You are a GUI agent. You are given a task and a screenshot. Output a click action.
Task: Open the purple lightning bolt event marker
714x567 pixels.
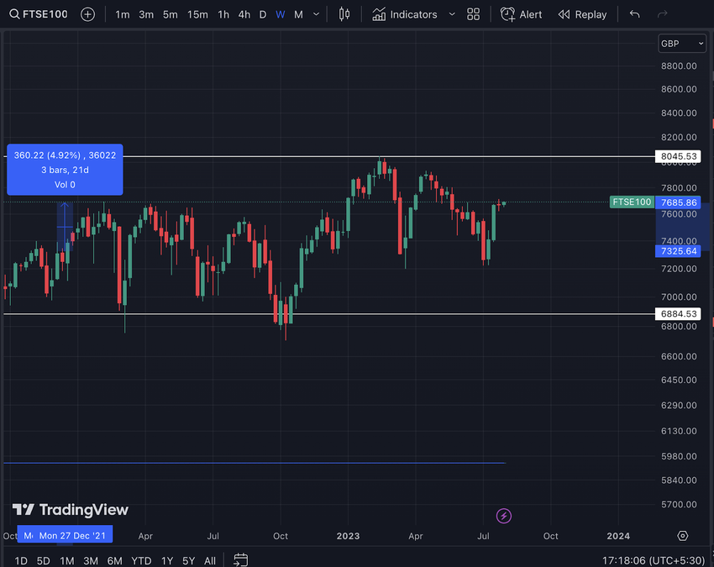click(x=504, y=516)
